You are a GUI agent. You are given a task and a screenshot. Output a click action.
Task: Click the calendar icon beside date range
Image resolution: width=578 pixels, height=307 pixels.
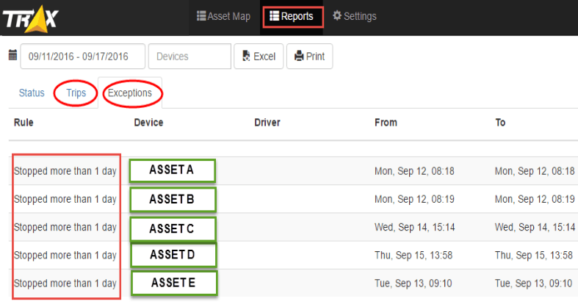(x=12, y=55)
